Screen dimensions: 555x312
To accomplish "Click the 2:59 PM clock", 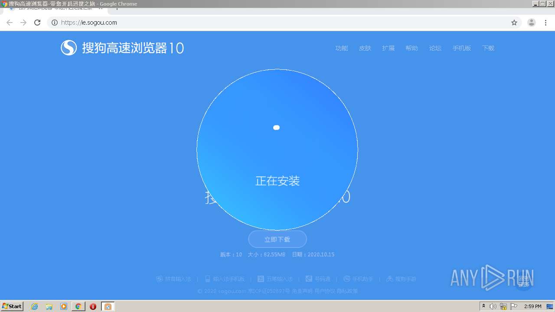I will click(x=533, y=306).
